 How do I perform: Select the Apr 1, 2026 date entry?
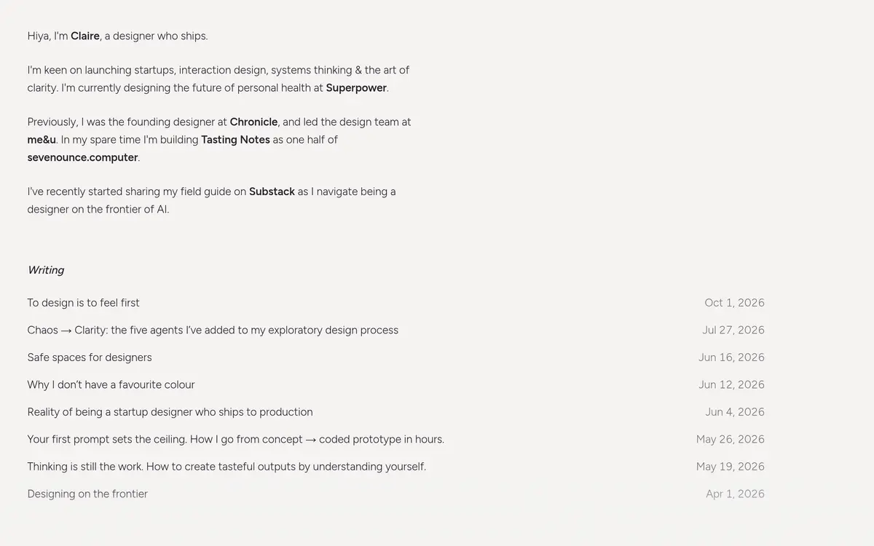click(735, 494)
